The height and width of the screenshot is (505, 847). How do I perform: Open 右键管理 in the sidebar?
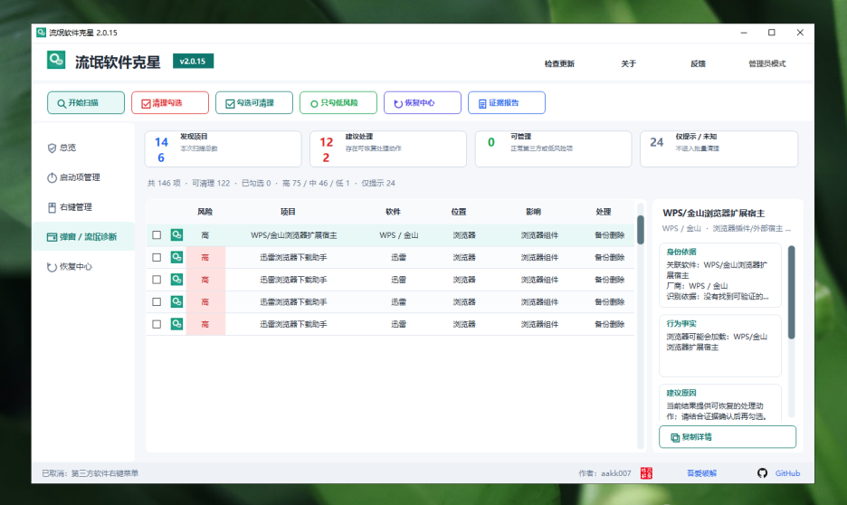pyautogui.click(x=84, y=207)
